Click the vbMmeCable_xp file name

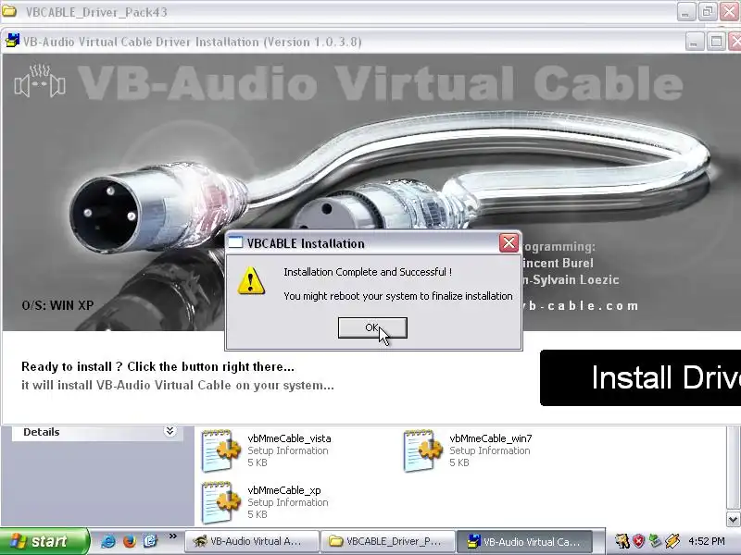pyautogui.click(x=284, y=490)
